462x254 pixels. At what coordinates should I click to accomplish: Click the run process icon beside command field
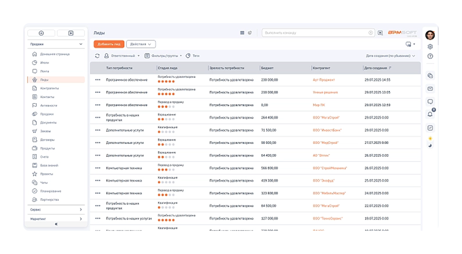click(380, 33)
